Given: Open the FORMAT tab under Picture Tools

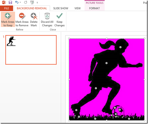Looking at the screenshot, I should (94, 8).
